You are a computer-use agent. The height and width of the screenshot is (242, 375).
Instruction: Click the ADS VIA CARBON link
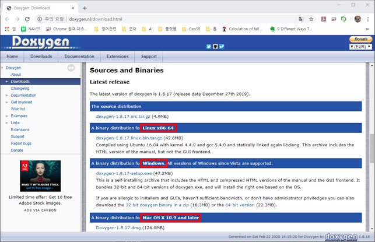tap(40, 210)
